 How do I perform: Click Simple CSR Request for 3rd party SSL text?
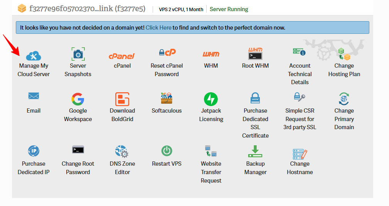[300, 119]
